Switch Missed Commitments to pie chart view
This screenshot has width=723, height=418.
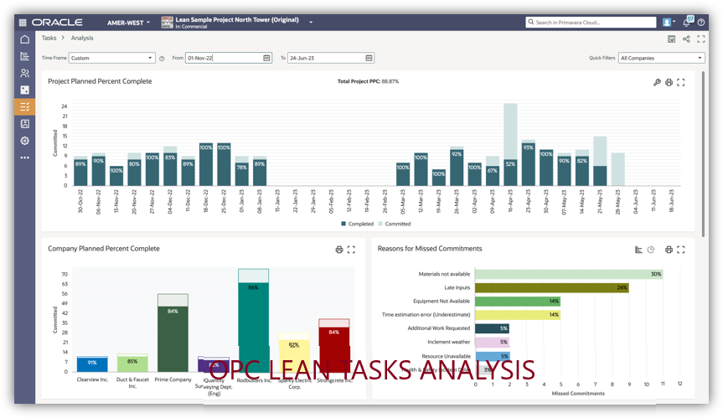(x=651, y=250)
